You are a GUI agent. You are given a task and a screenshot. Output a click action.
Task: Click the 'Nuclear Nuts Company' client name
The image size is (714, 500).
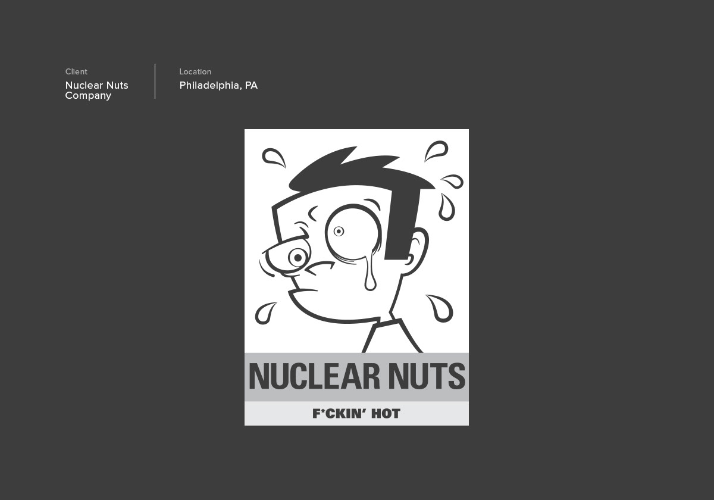[97, 90]
